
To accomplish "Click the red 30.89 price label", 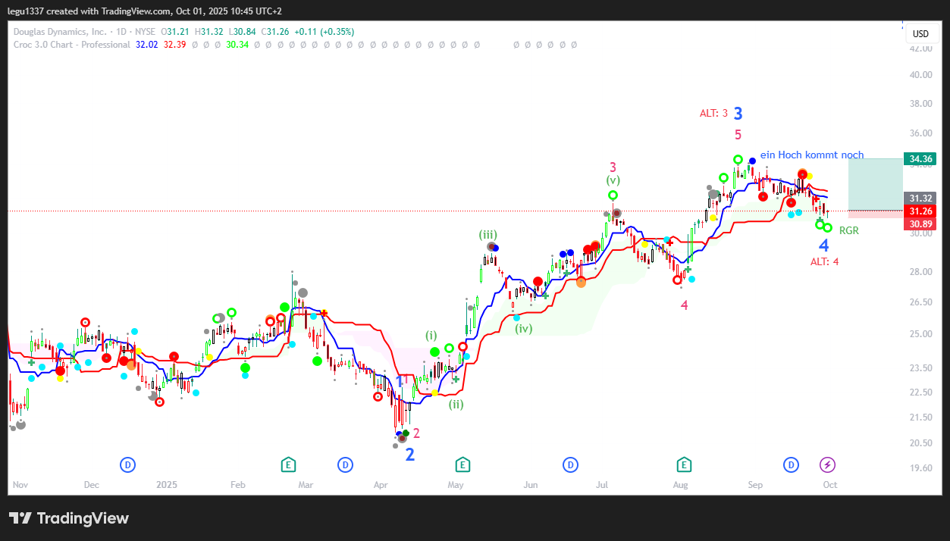I will (x=920, y=224).
